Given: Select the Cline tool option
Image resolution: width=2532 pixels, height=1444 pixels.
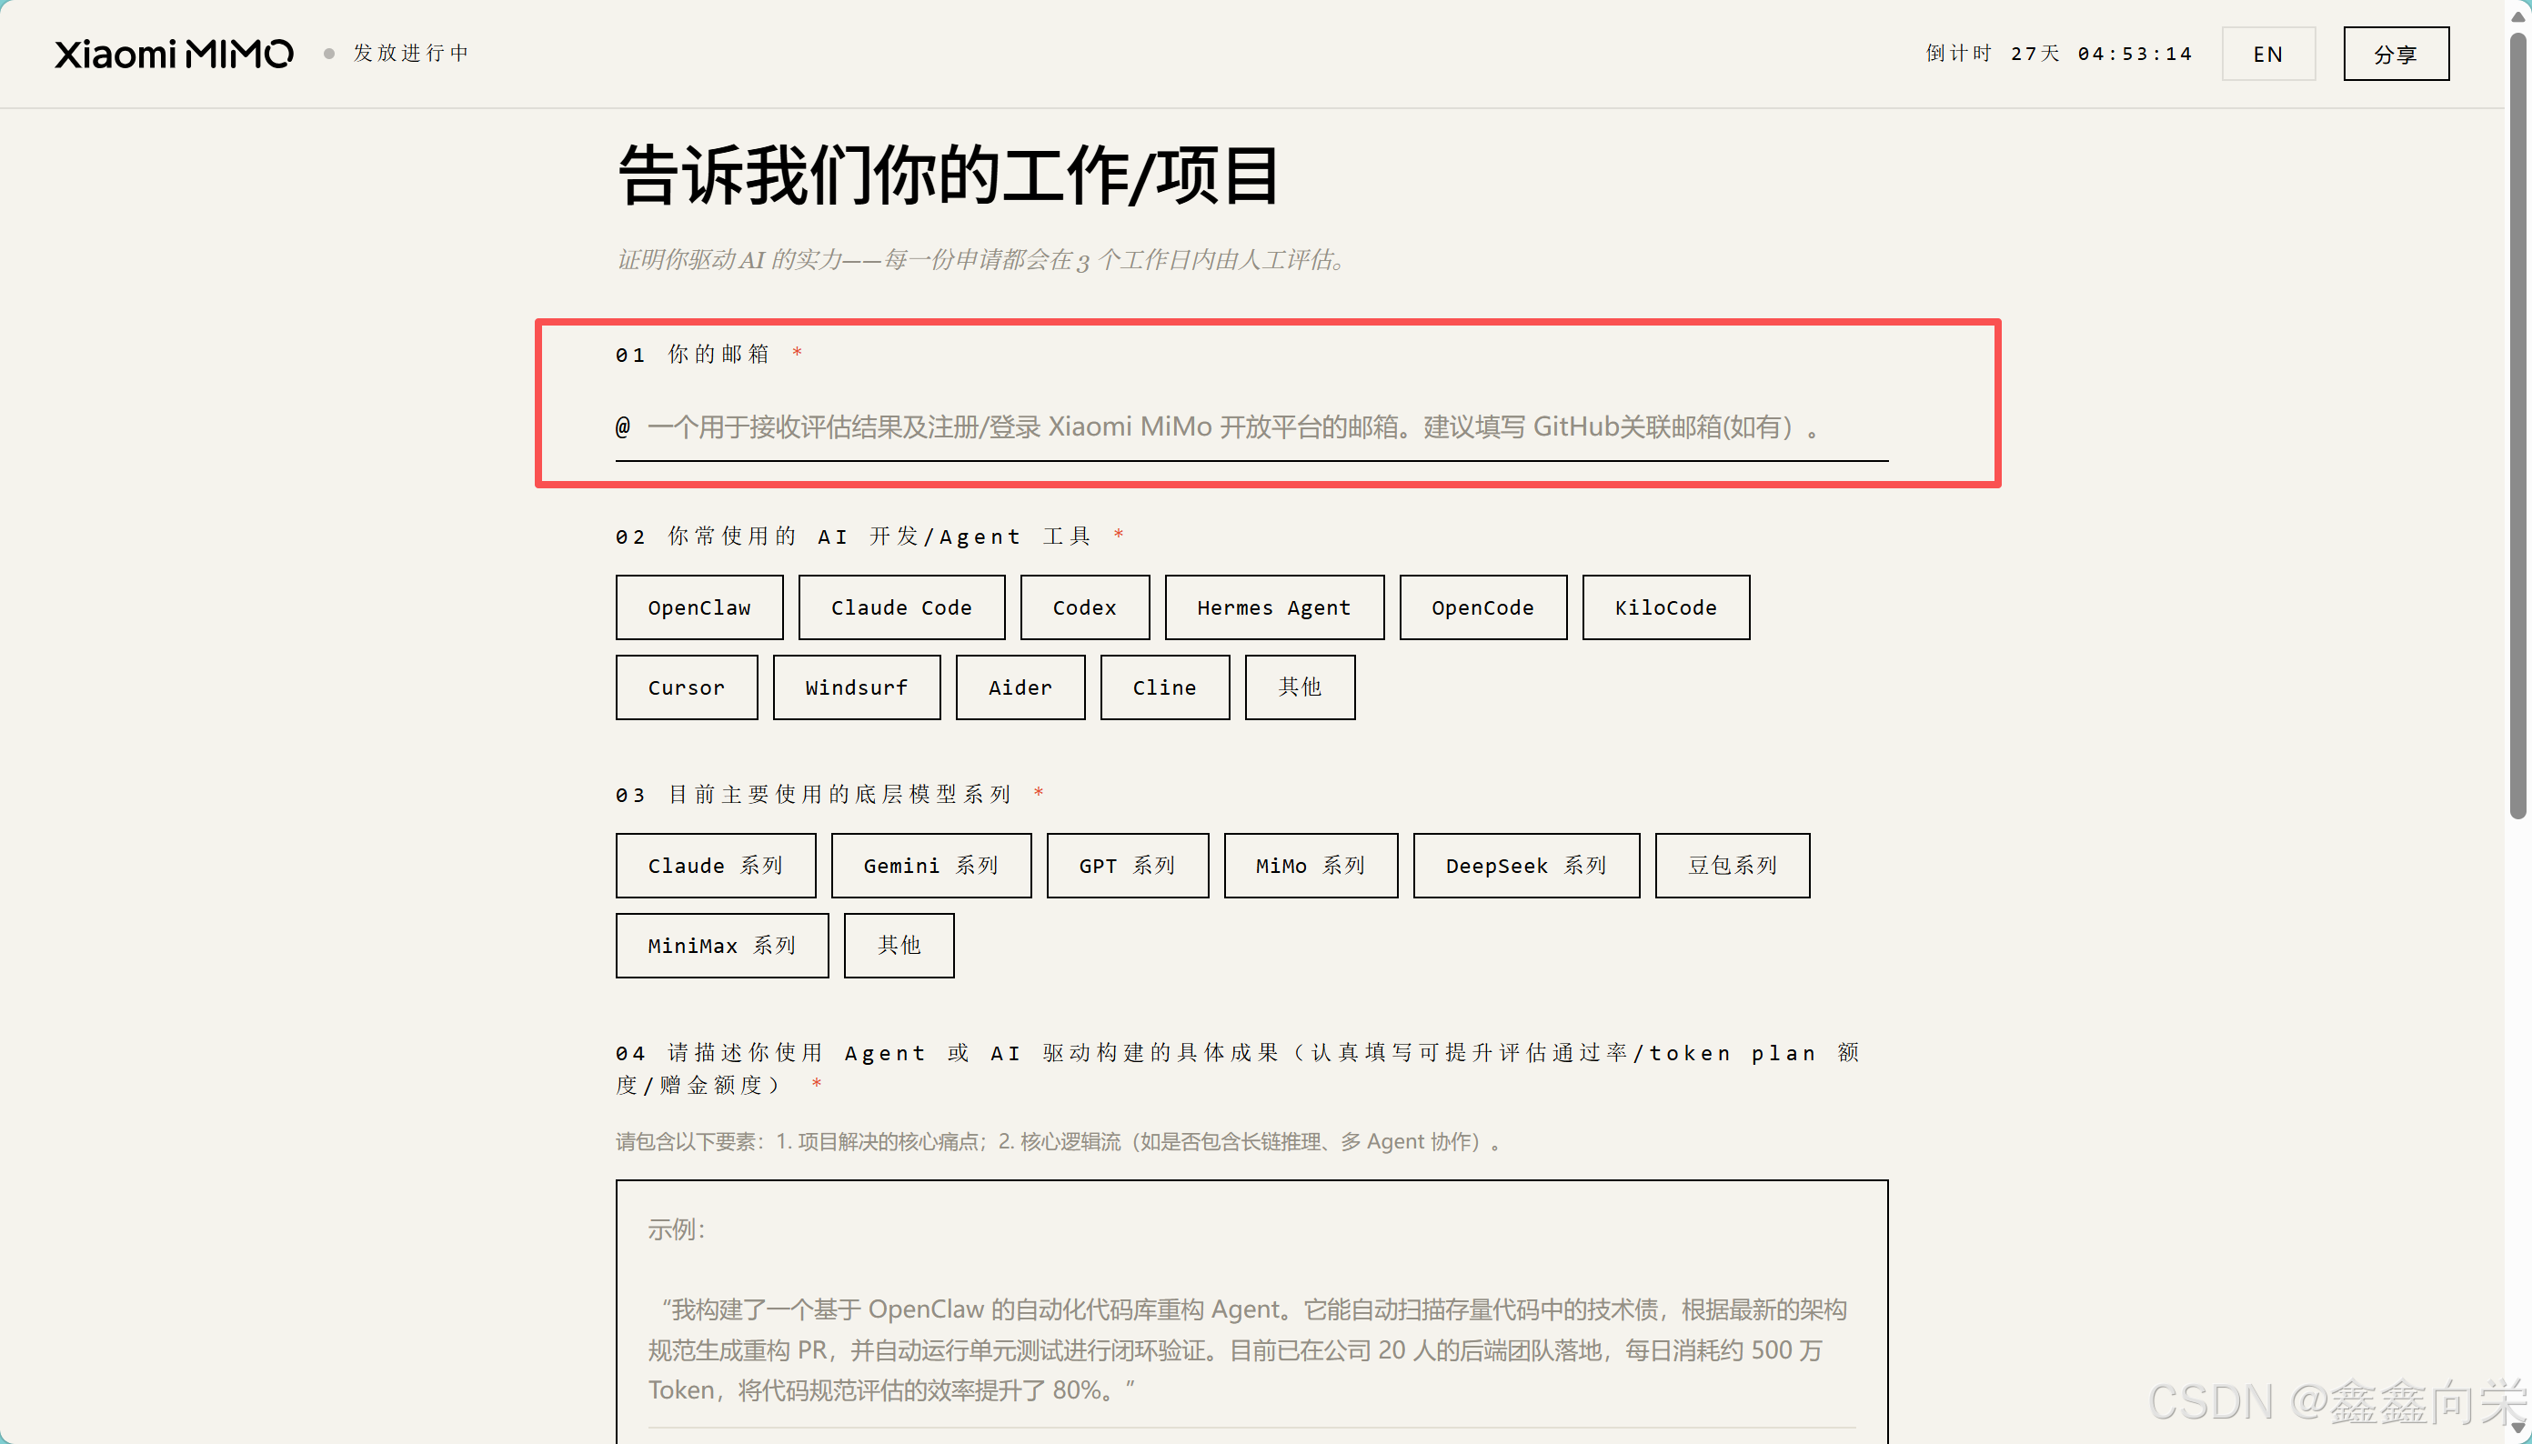Looking at the screenshot, I should tap(1164, 687).
